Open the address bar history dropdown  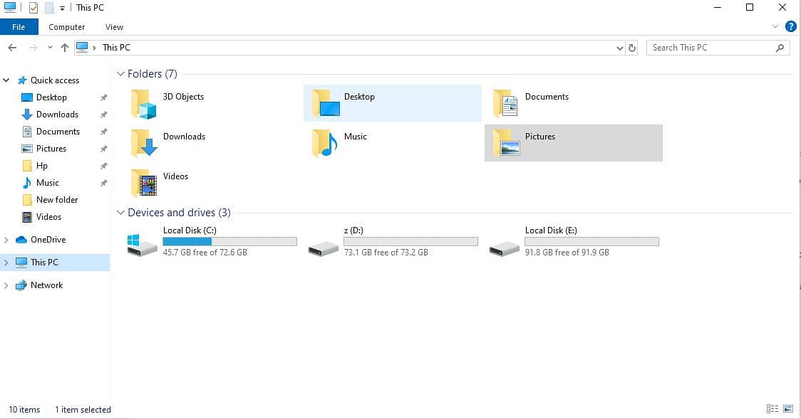(x=619, y=48)
